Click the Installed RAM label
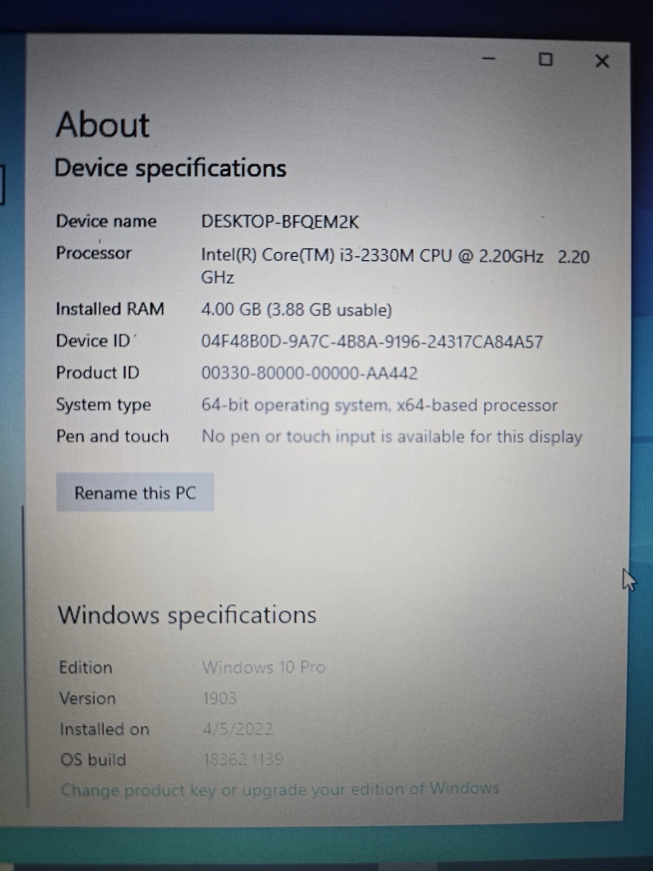 (x=110, y=309)
